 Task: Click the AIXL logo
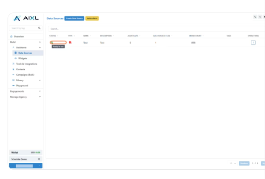click(x=26, y=18)
